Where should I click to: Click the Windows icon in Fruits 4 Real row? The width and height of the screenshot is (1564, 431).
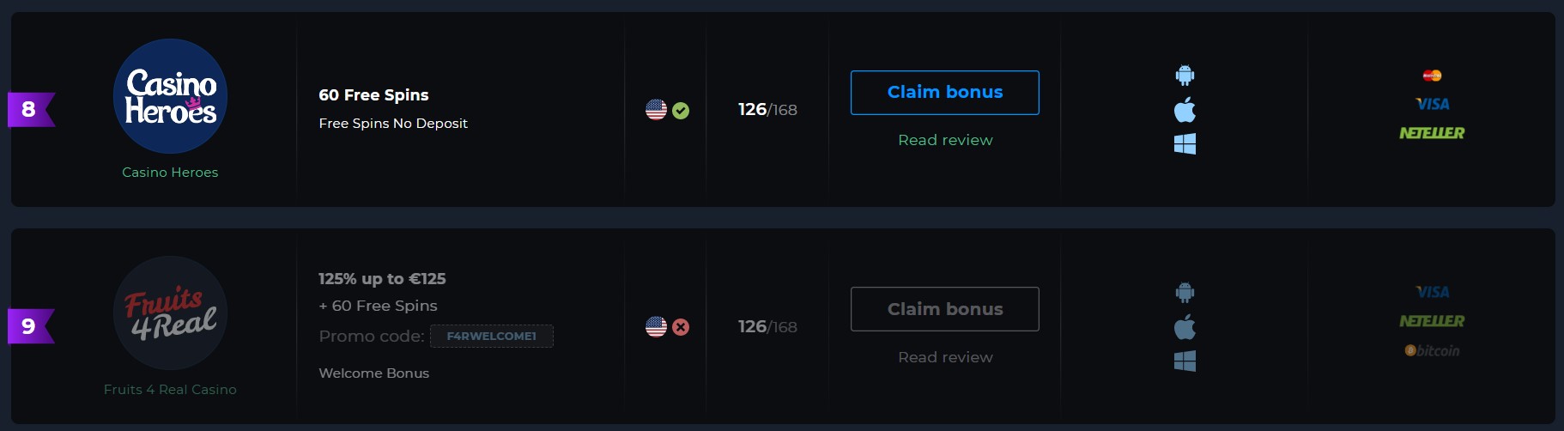click(x=1185, y=361)
